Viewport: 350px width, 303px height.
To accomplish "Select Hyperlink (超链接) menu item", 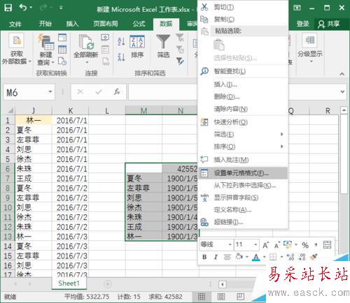I will tap(243, 222).
